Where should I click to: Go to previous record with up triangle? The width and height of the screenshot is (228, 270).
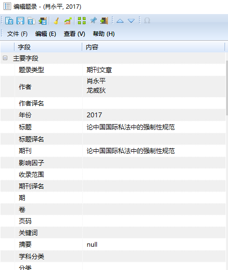(120, 21)
